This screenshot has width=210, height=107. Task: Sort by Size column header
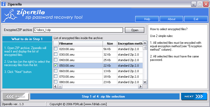pos(110,44)
